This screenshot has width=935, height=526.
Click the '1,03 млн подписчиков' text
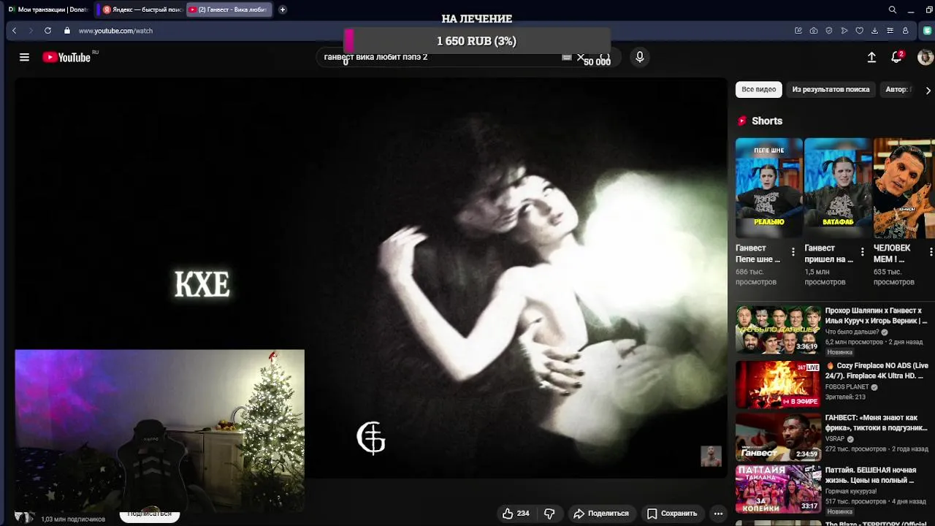pos(73,519)
